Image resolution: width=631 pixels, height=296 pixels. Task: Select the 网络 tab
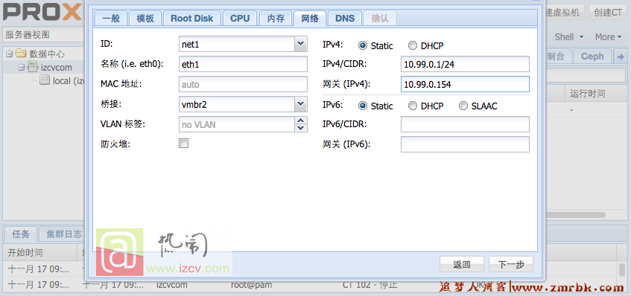tap(310, 19)
